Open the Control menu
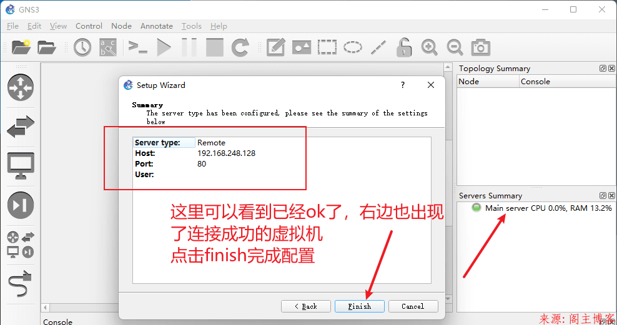The width and height of the screenshot is (617, 325). 89,26
